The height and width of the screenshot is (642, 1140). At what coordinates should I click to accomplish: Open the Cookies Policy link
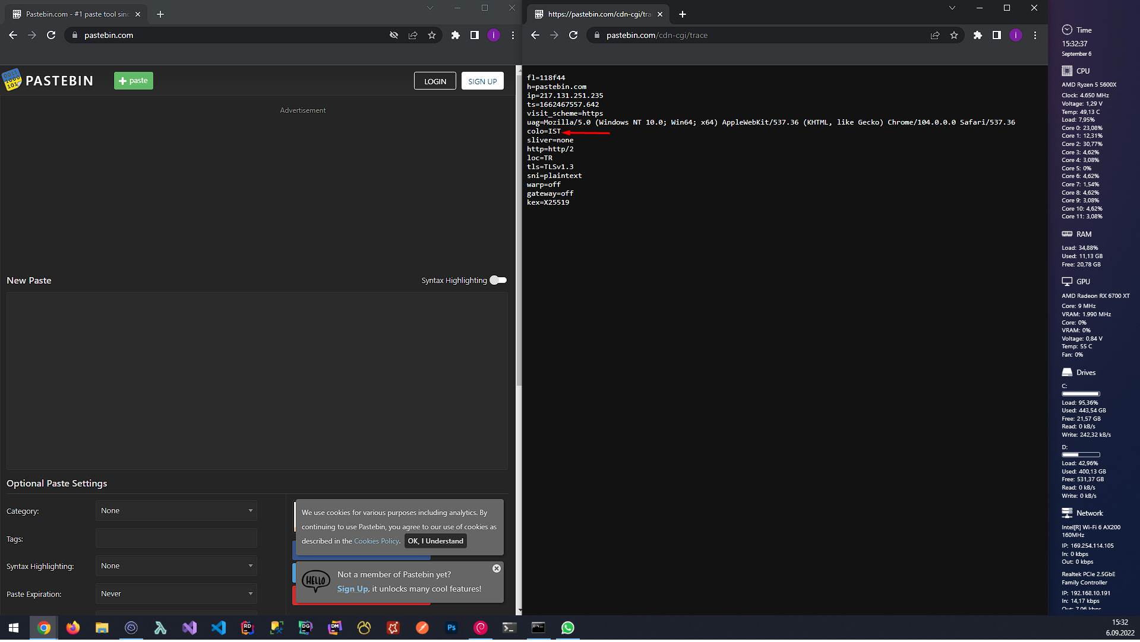(x=377, y=541)
